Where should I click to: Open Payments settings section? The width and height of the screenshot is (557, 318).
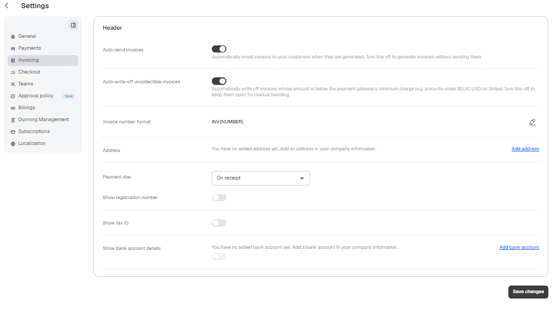43,48
